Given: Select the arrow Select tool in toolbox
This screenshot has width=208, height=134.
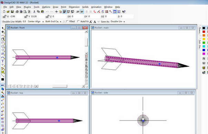Looking at the screenshot, I should (3, 28).
